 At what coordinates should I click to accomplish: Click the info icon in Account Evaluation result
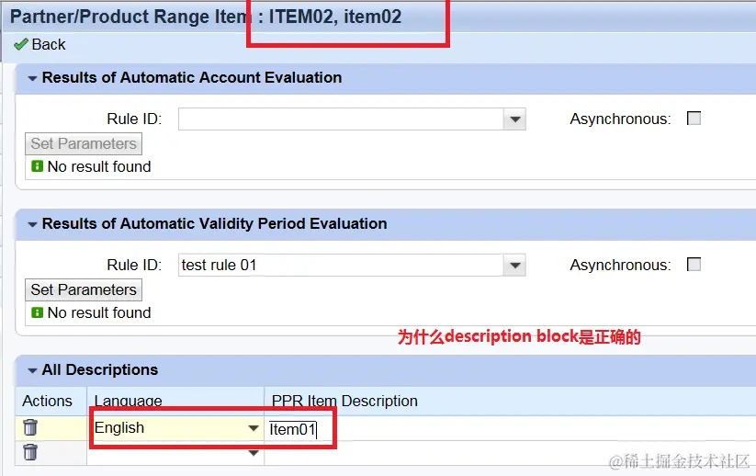37,166
